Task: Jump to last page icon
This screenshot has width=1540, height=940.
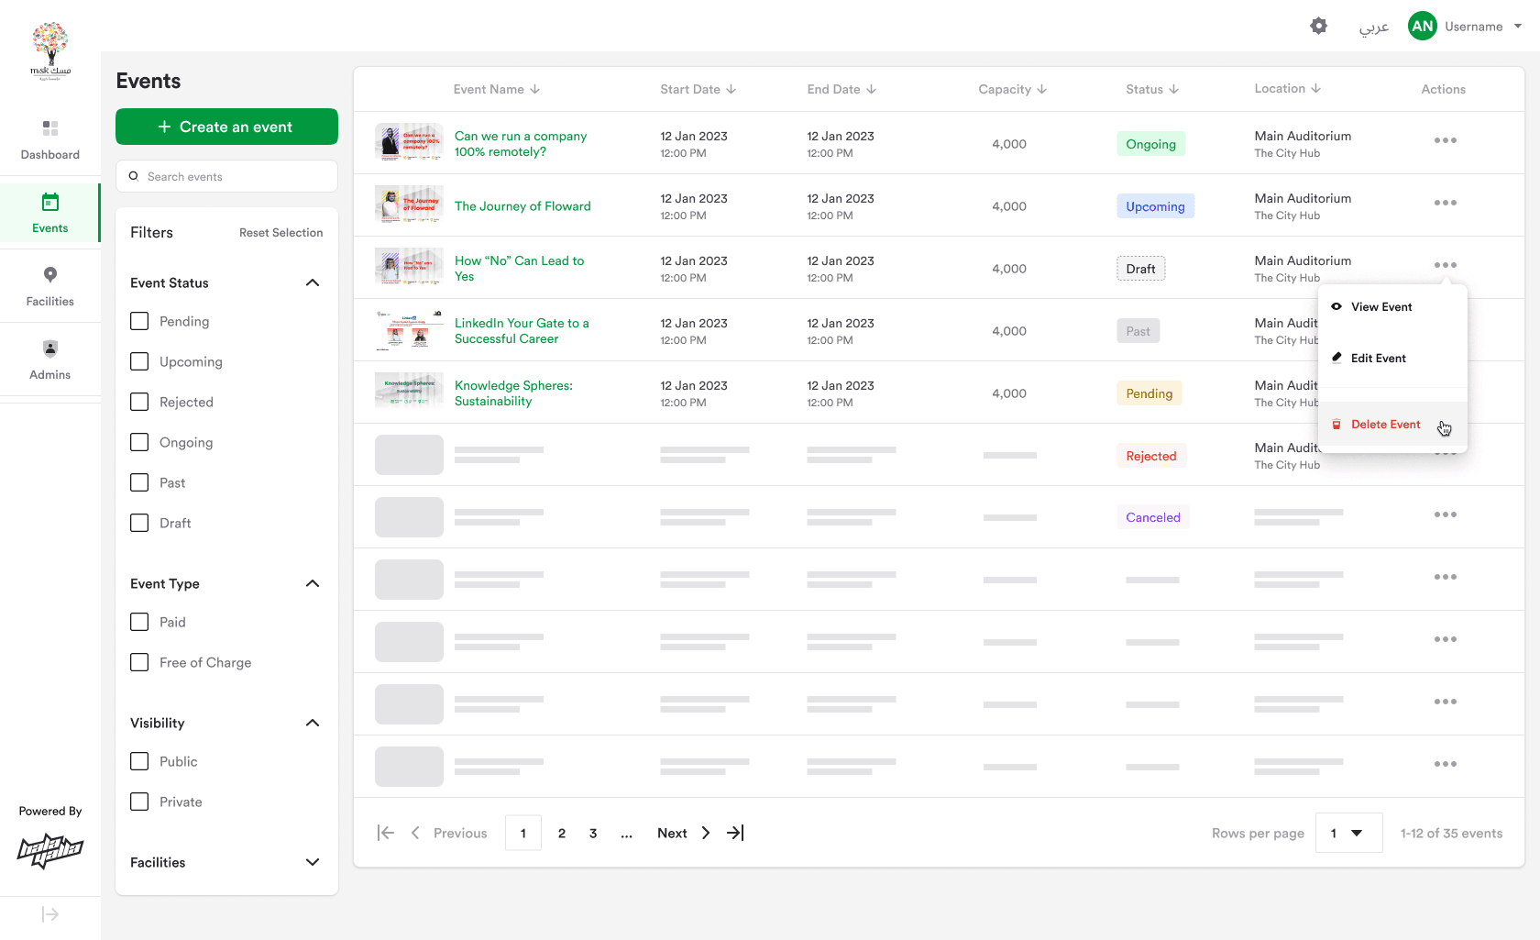Action: pyautogui.click(x=735, y=833)
